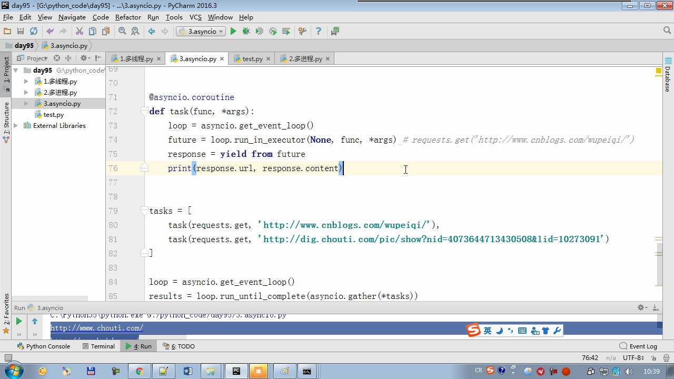The image size is (674, 379).
Task: Open Find with magnifier icon
Action: click(x=122, y=32)
